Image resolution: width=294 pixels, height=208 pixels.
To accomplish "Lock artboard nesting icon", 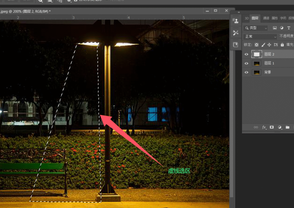I will point(276,45).
